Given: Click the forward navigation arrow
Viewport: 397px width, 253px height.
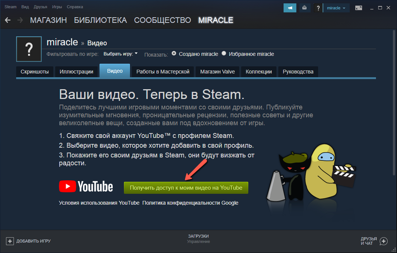Looking at the screenshot, I should click(x=20, y=20).
